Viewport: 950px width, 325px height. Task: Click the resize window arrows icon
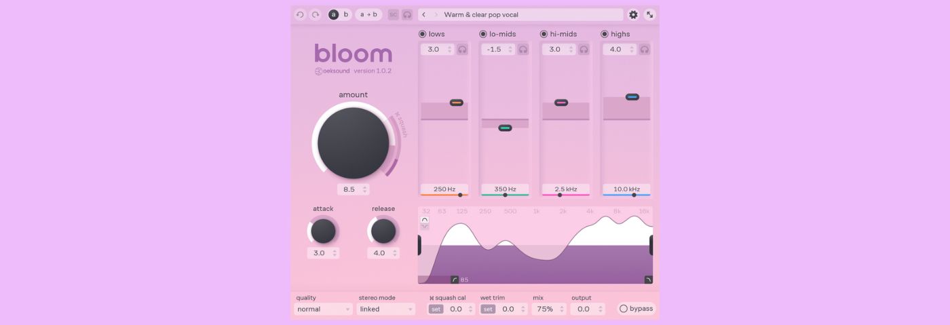click(x=649, y=14)
